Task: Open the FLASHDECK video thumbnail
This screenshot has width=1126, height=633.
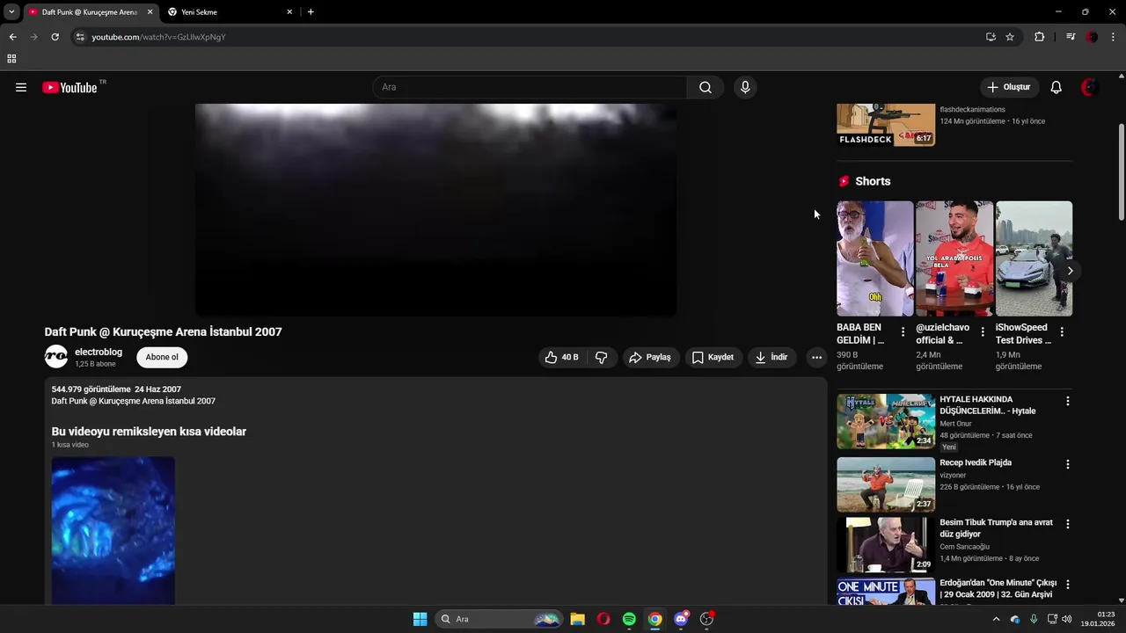Action: pyautogui.click(x=886, y=125)
